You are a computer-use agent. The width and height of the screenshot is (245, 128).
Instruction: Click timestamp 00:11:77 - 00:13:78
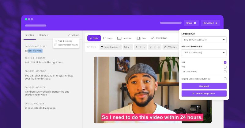coord(35,103)
